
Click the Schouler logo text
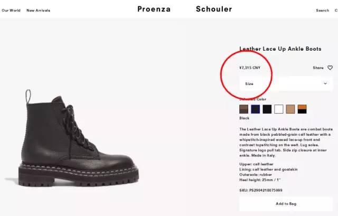point(214,9)
